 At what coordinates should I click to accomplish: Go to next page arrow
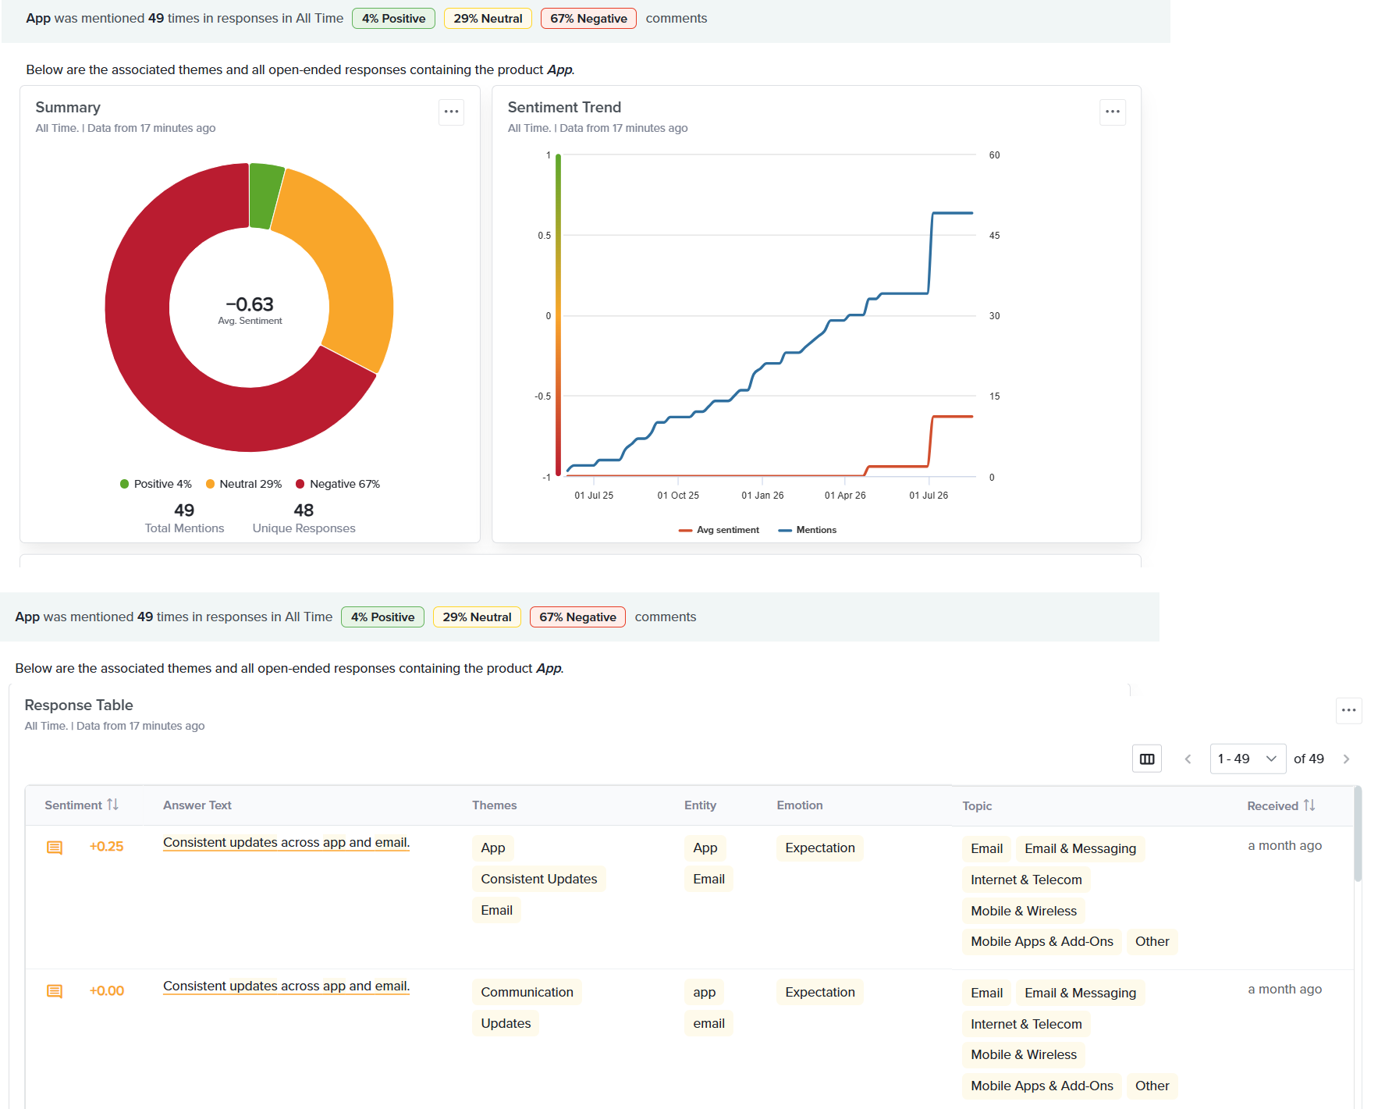1347,759
